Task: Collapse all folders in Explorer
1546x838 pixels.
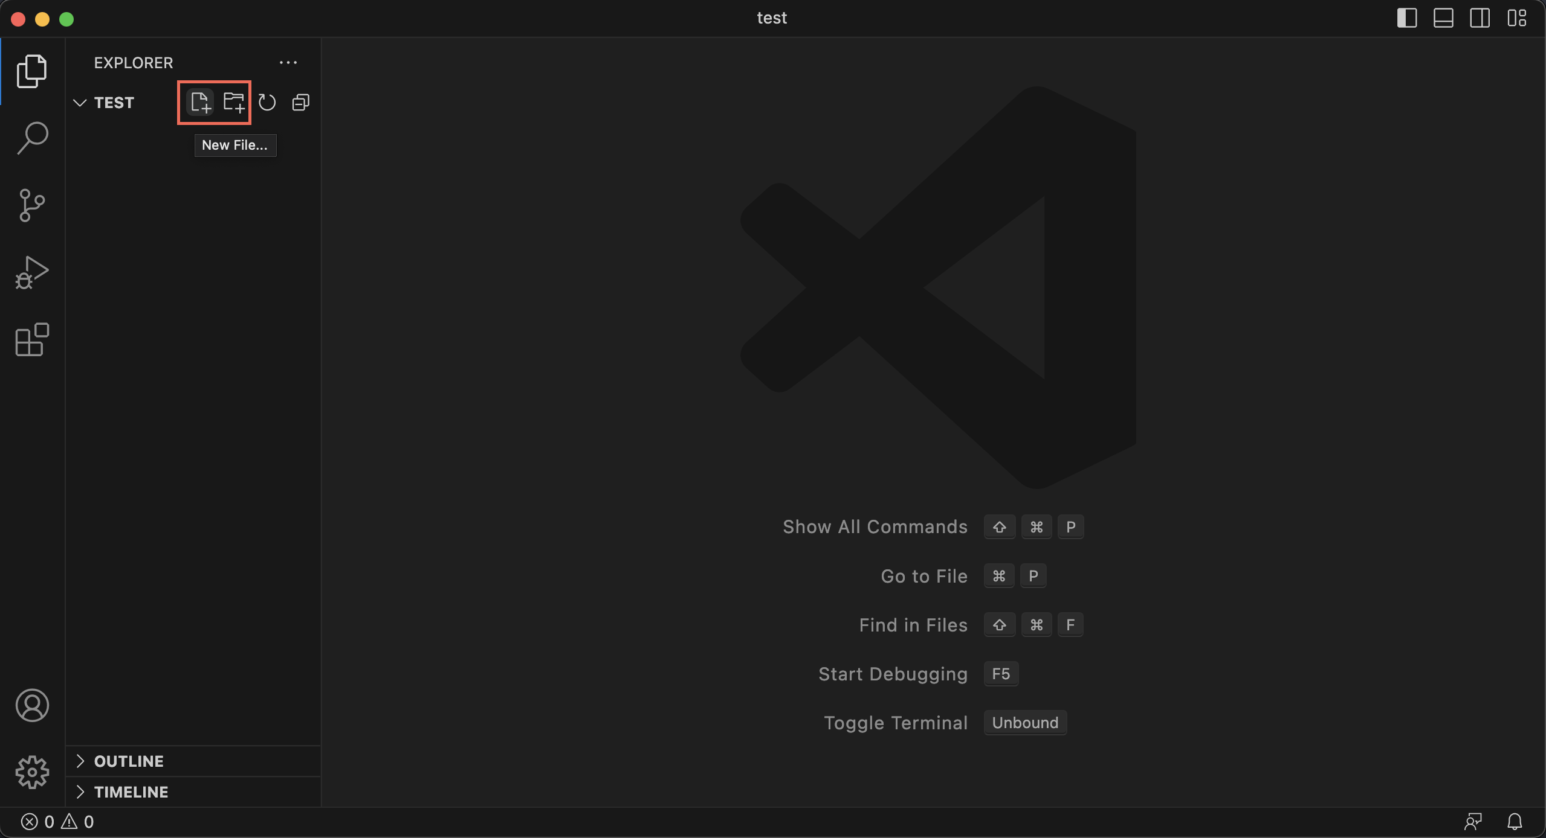Action: pos(301,103)
